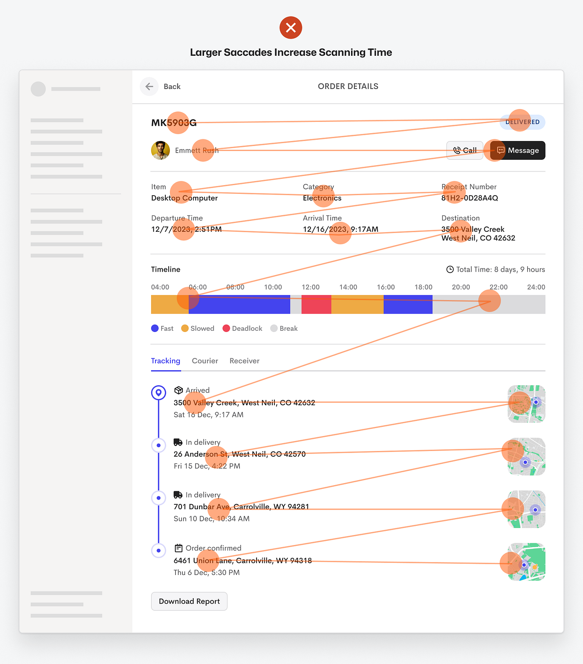This screenshot has height=664, width=583.
Task: Click the calendar icon beside Order confirmed
Action: (179, 548)
